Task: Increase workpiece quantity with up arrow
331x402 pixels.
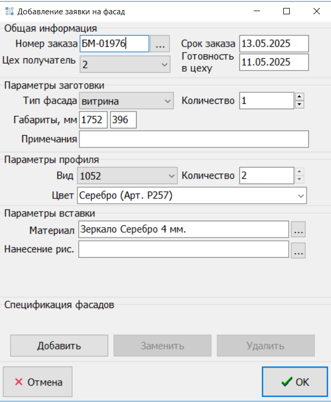Action: coord(299,96)
